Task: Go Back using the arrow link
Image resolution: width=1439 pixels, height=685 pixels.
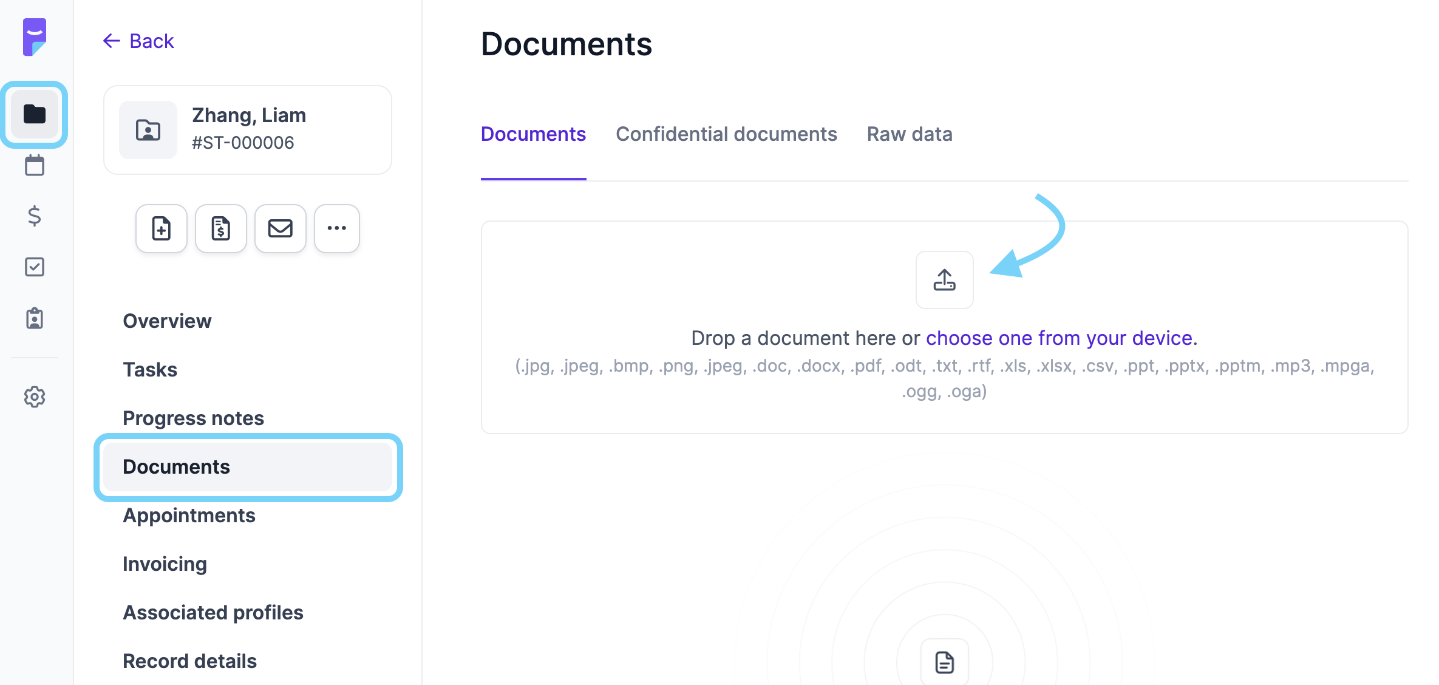Action: [x=139, y=41]
